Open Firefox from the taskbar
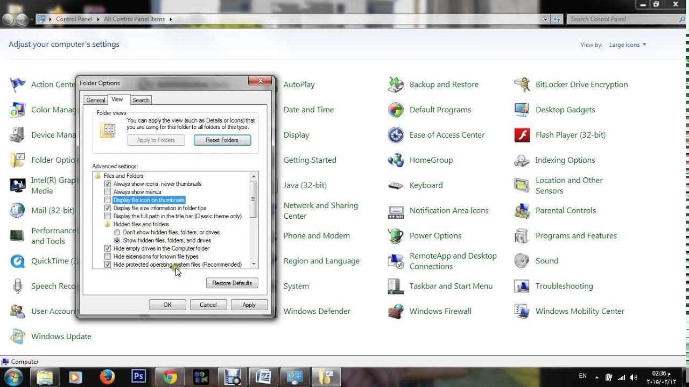Image resolution: width=689 pixels, height=387 pixels. click(107, 377)
